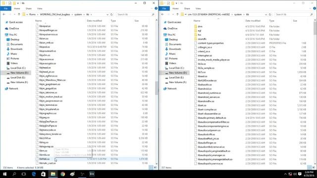The image size is (317, 178).
Task: Click the Search lib box in left window
Action: (136, 14)
